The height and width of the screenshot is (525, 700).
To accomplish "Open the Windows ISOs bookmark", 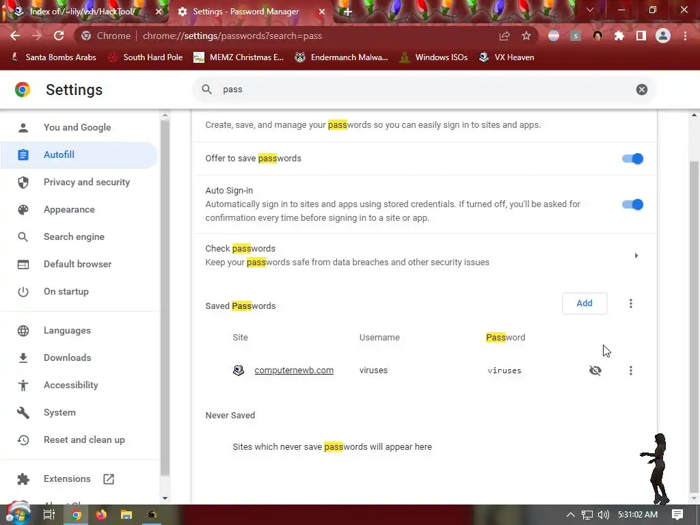I will coord(434,57).
